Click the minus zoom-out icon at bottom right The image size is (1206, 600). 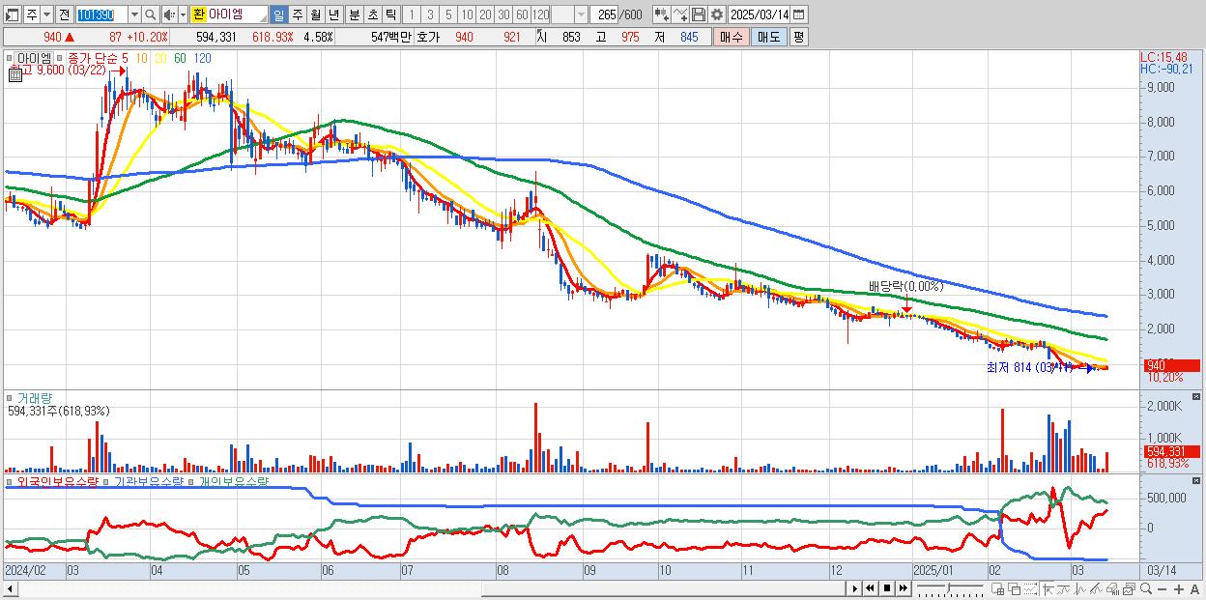(x=1163, y=588)
